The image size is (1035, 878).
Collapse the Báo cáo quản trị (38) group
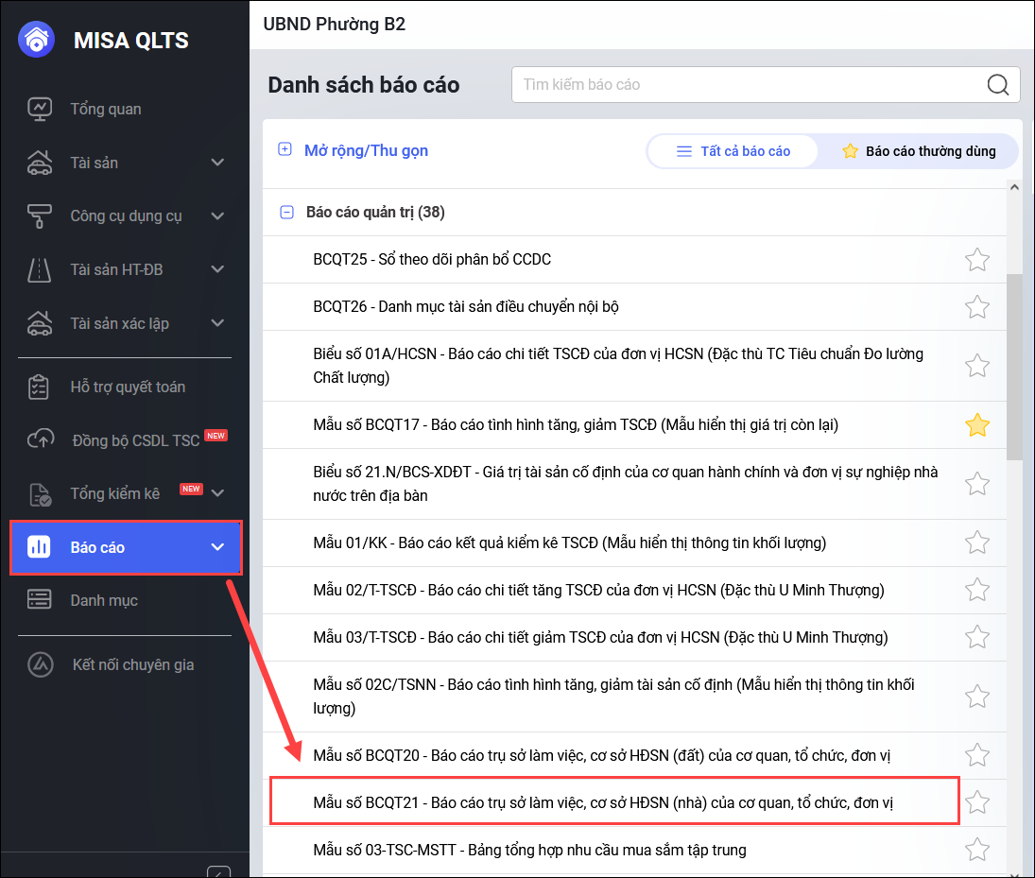point(286,212)
